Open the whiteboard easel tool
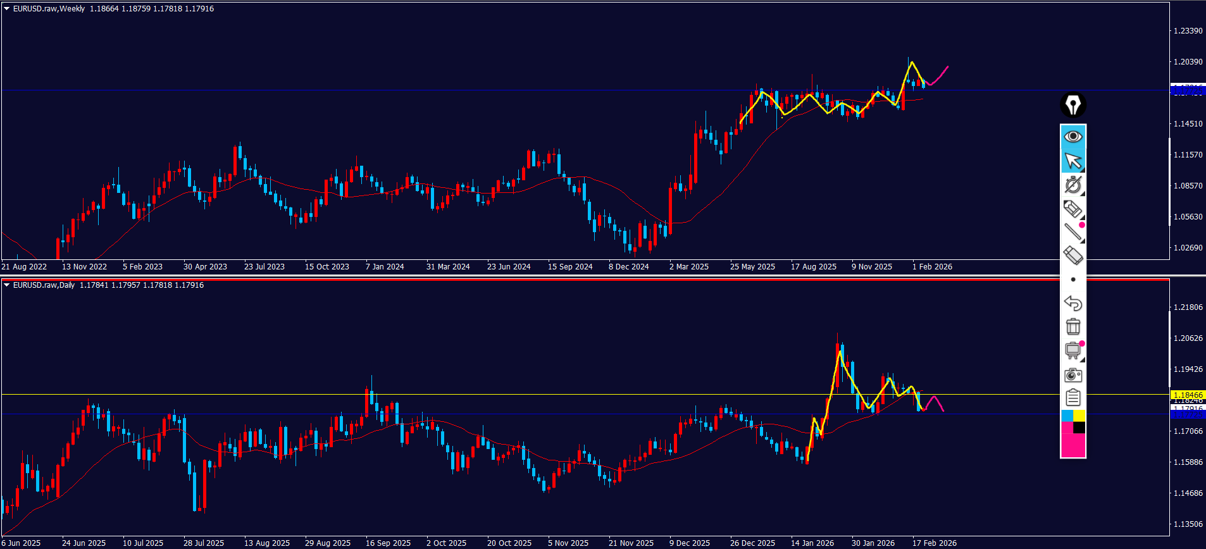Screen dimensions: 1206x549 click(1072, 350)
